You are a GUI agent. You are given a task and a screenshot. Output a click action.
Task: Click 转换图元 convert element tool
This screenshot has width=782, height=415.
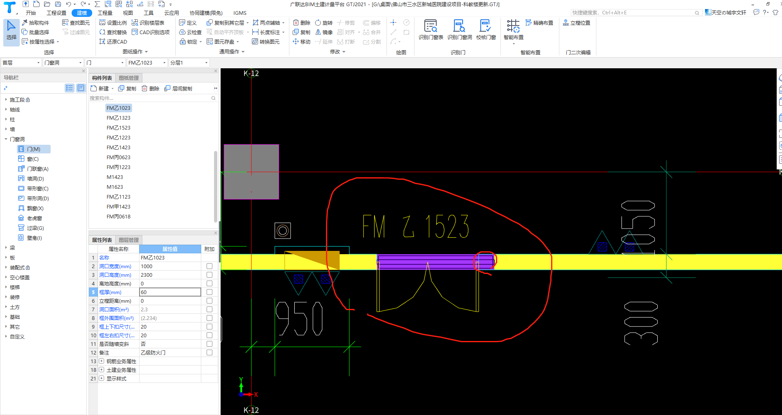(266, 42)
